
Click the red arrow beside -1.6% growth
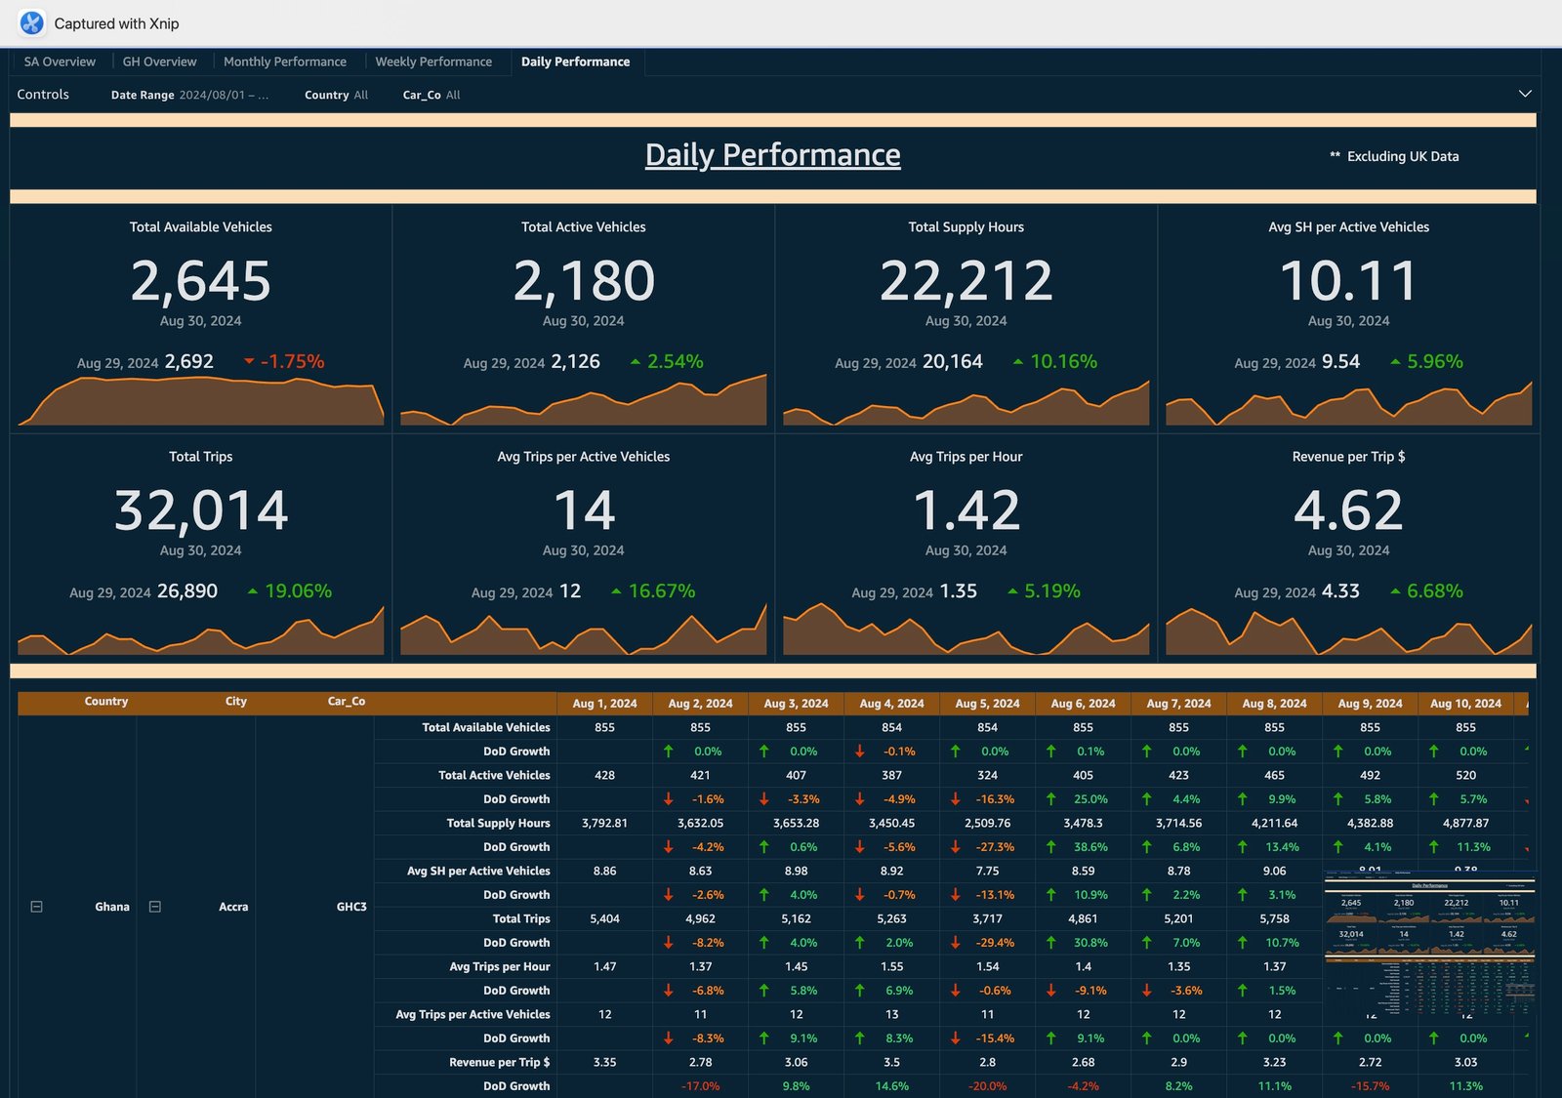coord(669,798)
